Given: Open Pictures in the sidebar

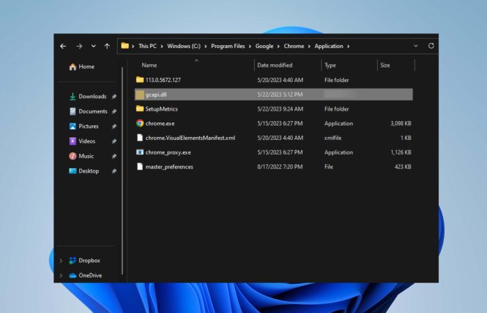Looking at the screenshot, I should point(88,127).
